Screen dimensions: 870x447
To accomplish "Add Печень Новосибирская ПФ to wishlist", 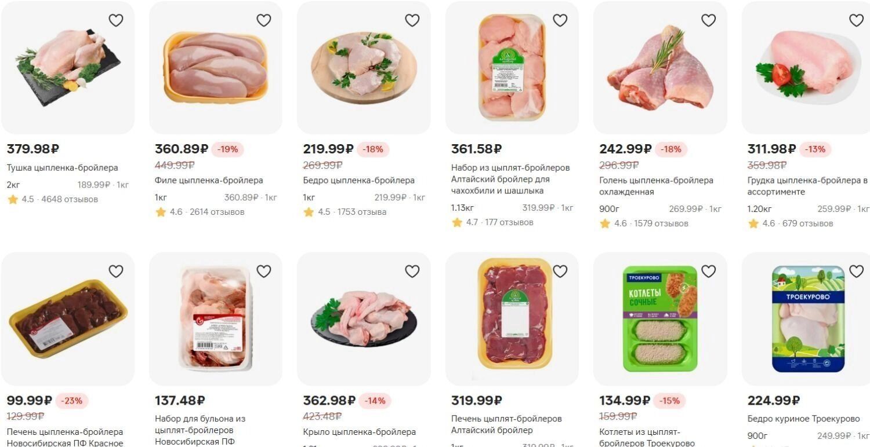I will [x=116, y=271].
